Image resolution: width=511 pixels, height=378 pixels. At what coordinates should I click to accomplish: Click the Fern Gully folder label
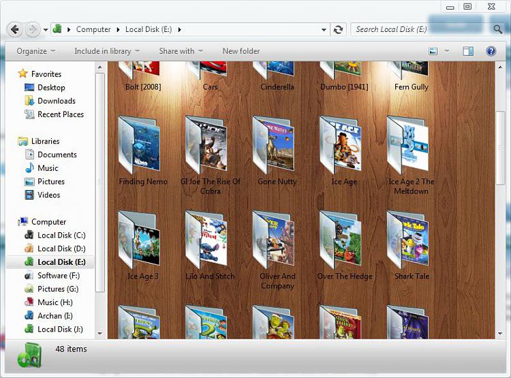click(412, 87)
